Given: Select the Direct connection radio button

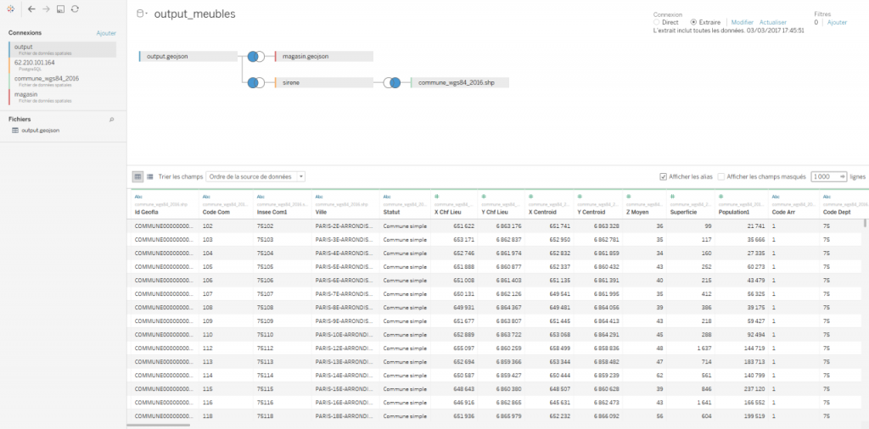Looking at the screenshot, I should coord(657,22).
